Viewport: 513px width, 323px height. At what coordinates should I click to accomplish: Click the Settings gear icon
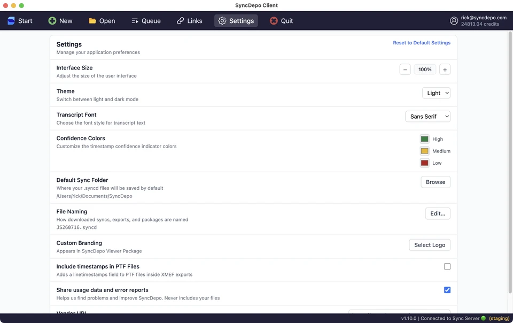pyautogui.click(x=222, y=21)
